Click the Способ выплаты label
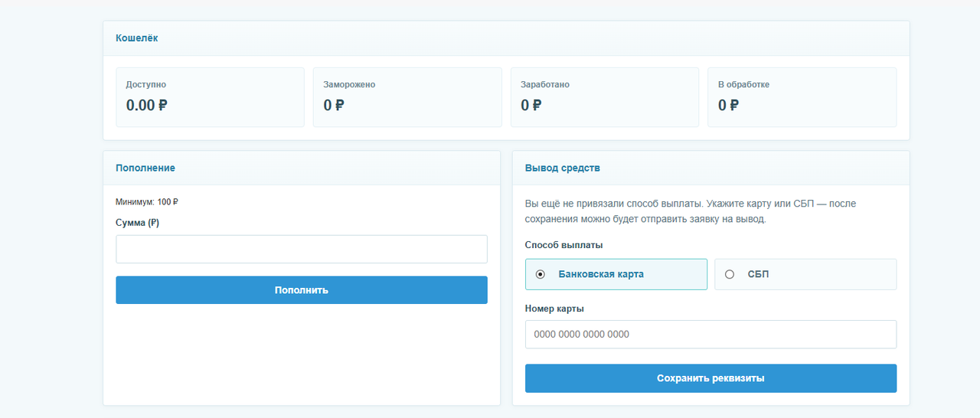Image resolution: width=980 pixels, height=418 pixels. point(564,245)
